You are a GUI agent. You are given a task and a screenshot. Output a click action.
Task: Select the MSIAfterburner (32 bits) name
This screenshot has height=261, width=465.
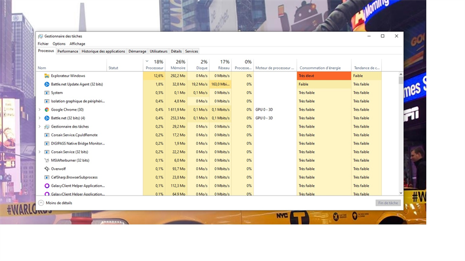pos(70,161)
